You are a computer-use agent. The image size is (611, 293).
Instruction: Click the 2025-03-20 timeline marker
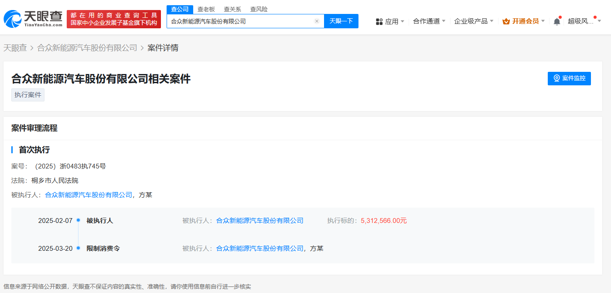(78, 248)
